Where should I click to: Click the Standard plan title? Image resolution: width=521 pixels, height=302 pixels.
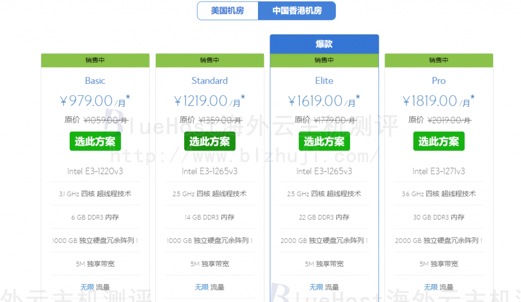point(210,81)
